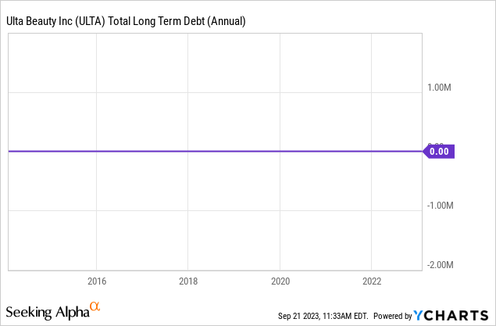Click the -1.00M y-axis label
496x326 pixels.
coord(440,206)
